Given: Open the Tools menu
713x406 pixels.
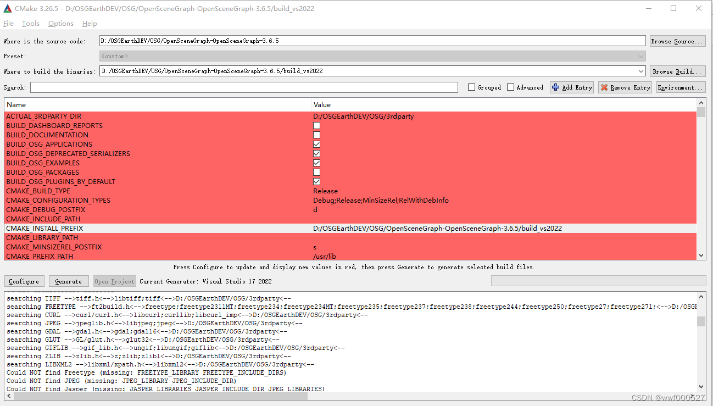Looking at the screenshot, I should point(30,23).
